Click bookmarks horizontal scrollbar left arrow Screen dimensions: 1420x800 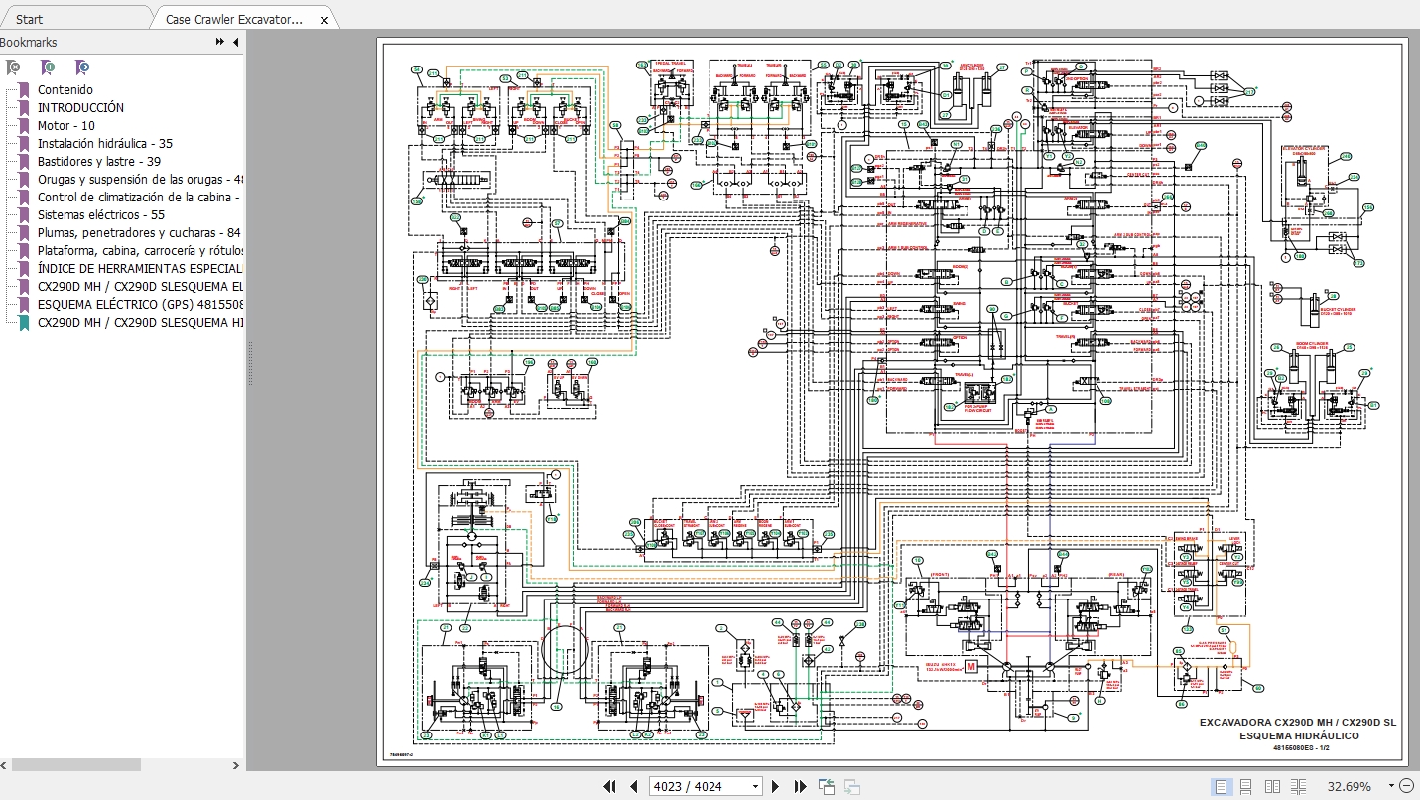(4, 765)
